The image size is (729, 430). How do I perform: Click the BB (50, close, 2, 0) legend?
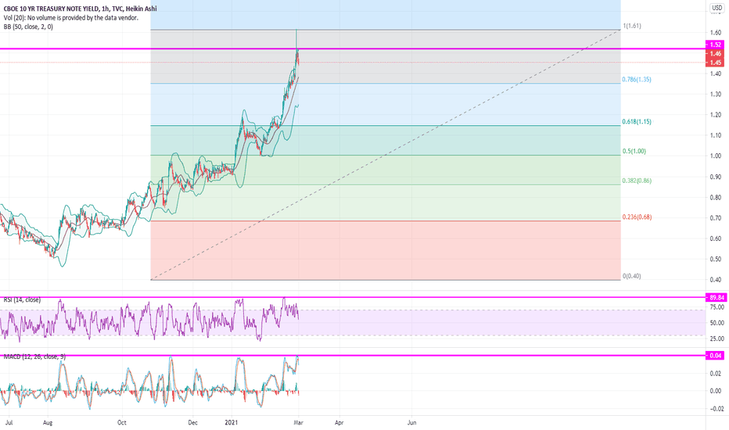(28, 27)
